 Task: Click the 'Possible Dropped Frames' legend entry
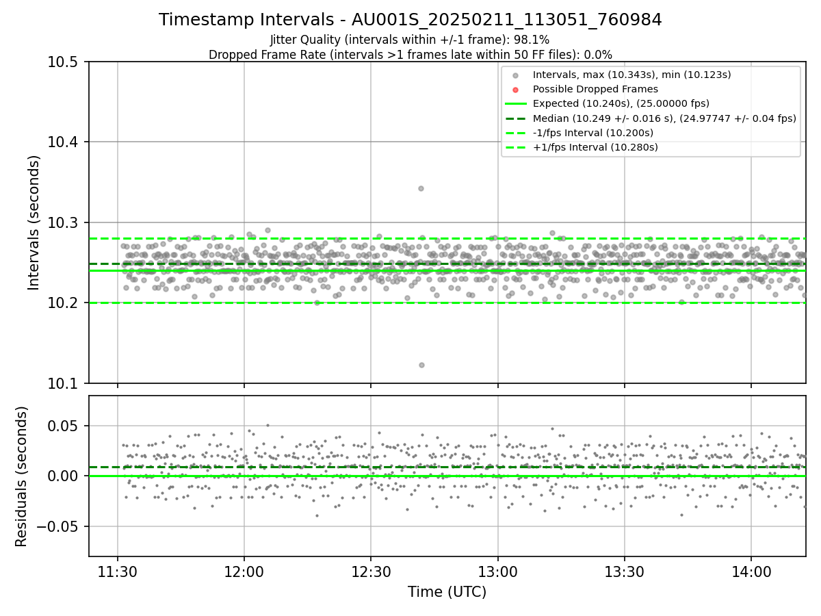click(x=595, y=89)
